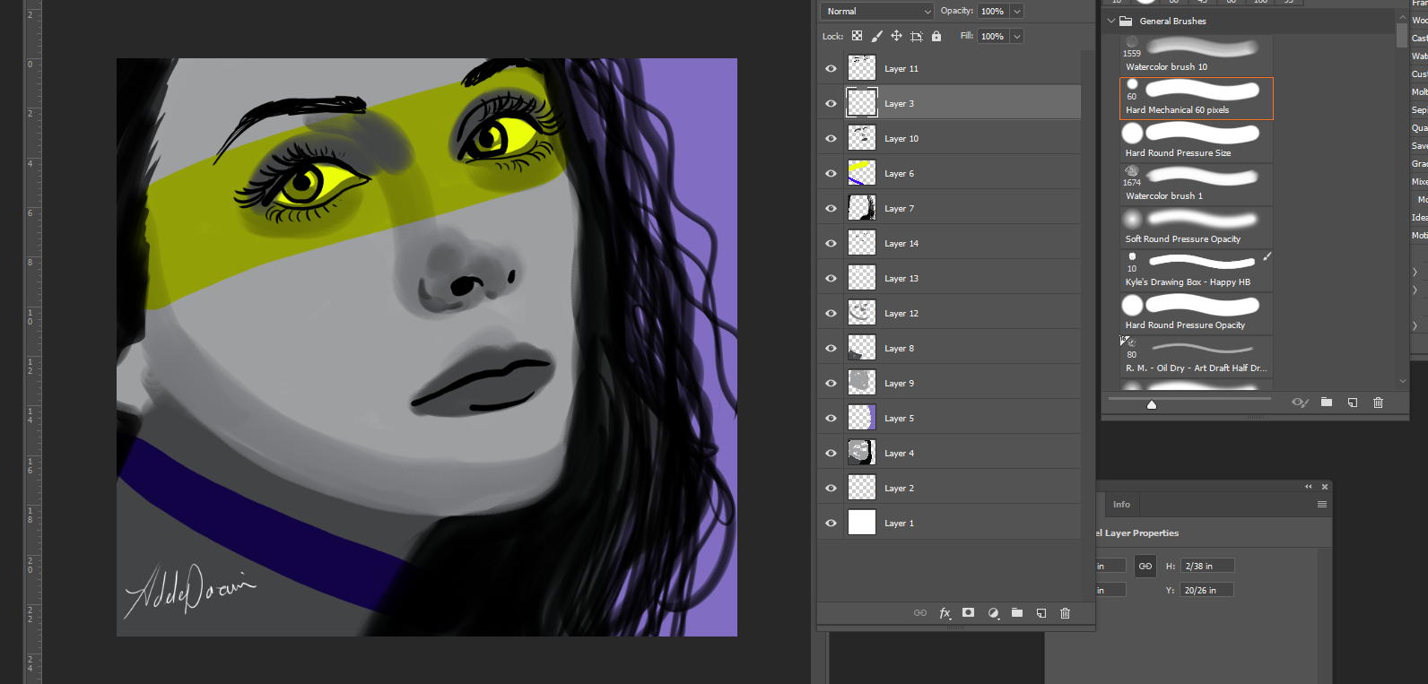Click the brush preview size slider handle
The image size is (1428, 684).
[x=1152, y=404]
